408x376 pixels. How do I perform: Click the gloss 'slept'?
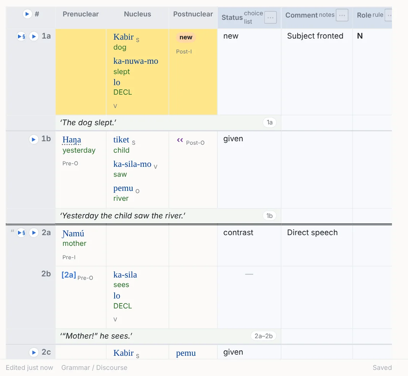coord(121,71)
